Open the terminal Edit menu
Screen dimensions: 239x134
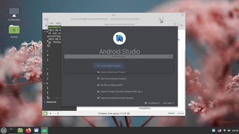(58, 23)
